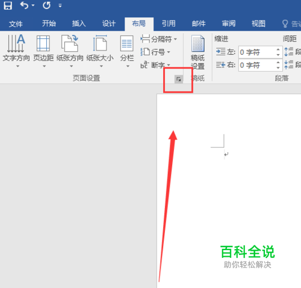Click the lightbulb Tell Me icon
This screenshot has height=288, width=301.
[285, 23]
